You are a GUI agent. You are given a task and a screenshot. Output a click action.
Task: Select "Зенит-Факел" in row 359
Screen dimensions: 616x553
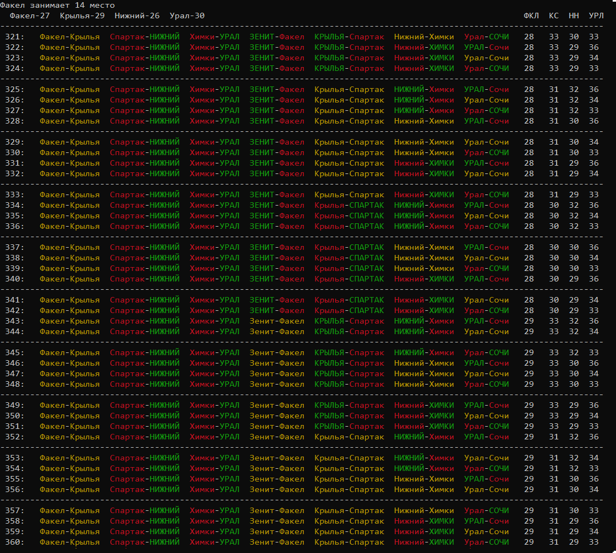point(277,532)
